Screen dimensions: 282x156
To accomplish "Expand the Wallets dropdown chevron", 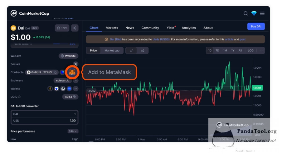I will (76, 89).
